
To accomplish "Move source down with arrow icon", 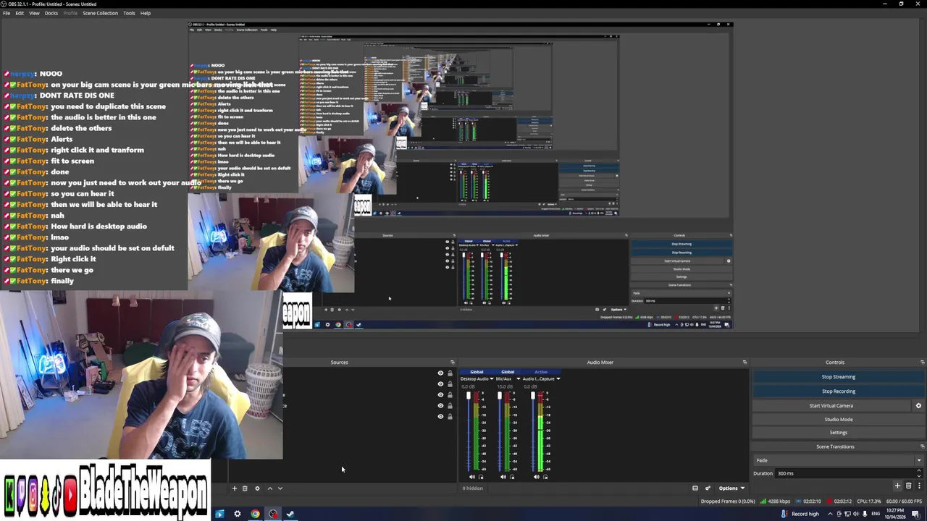I will [280, 488].
